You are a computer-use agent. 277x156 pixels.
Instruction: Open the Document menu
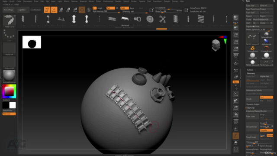[27, 1]
